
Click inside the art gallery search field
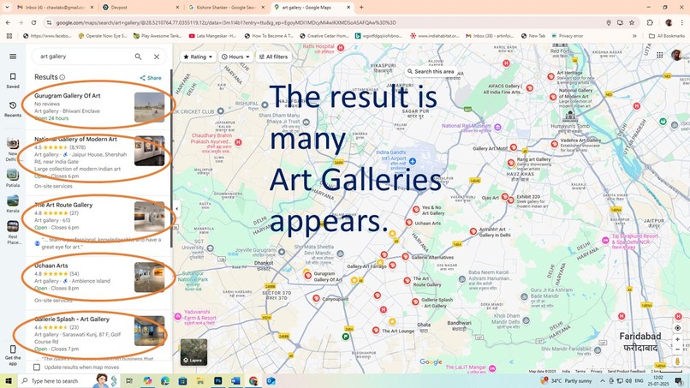point(84,57)
